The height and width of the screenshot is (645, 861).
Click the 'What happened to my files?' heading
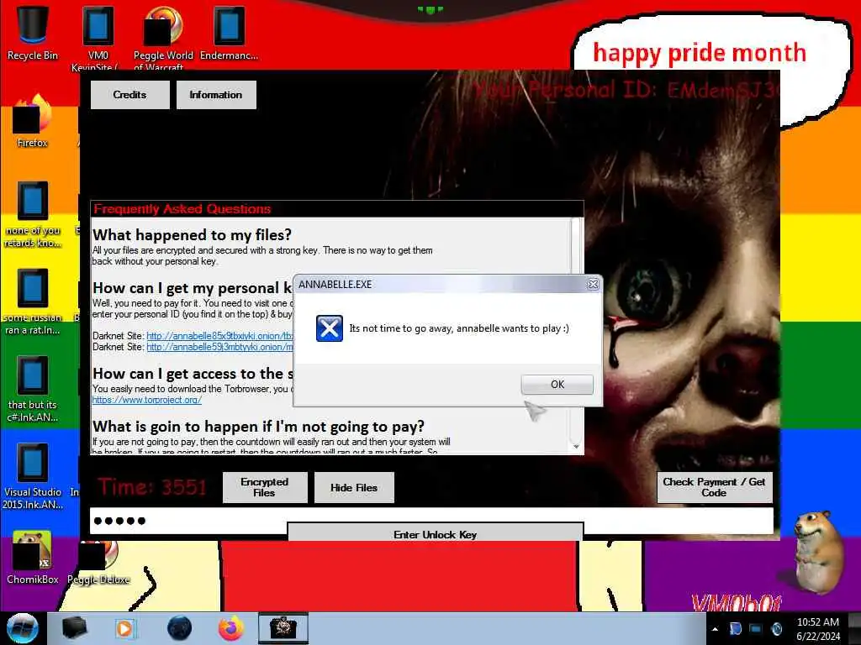(193, 235)
